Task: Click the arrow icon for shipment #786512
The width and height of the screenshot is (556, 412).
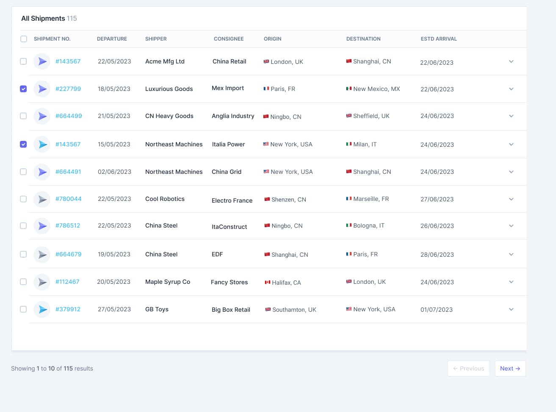Action: pyautogui.click(x=42, y=226)
